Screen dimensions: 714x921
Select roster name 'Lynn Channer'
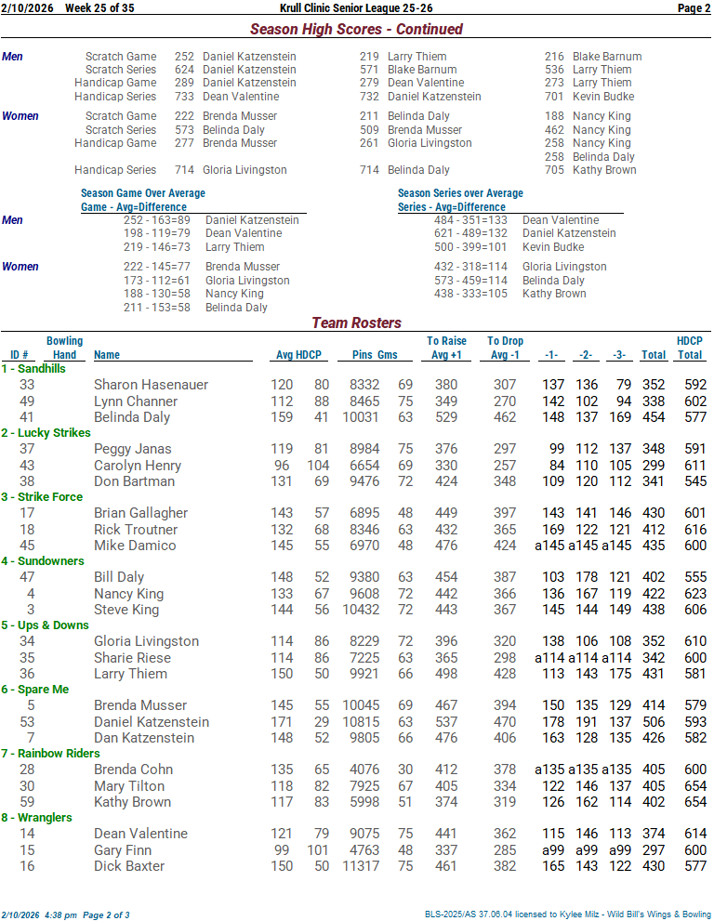(x=136, y=401)
